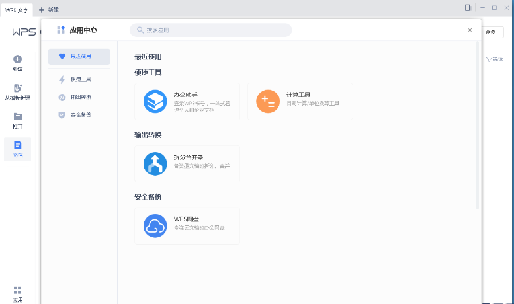Select 便捷工具 category label in sidebar
Image resolution: width=514 pixels, height=304 pixels.
[81, 79]
